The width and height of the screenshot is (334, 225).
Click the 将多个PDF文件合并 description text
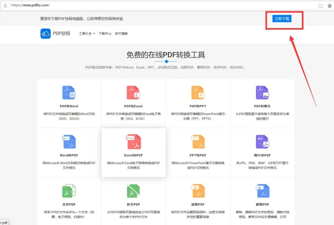pyautogui.click(x=69, y=215)
